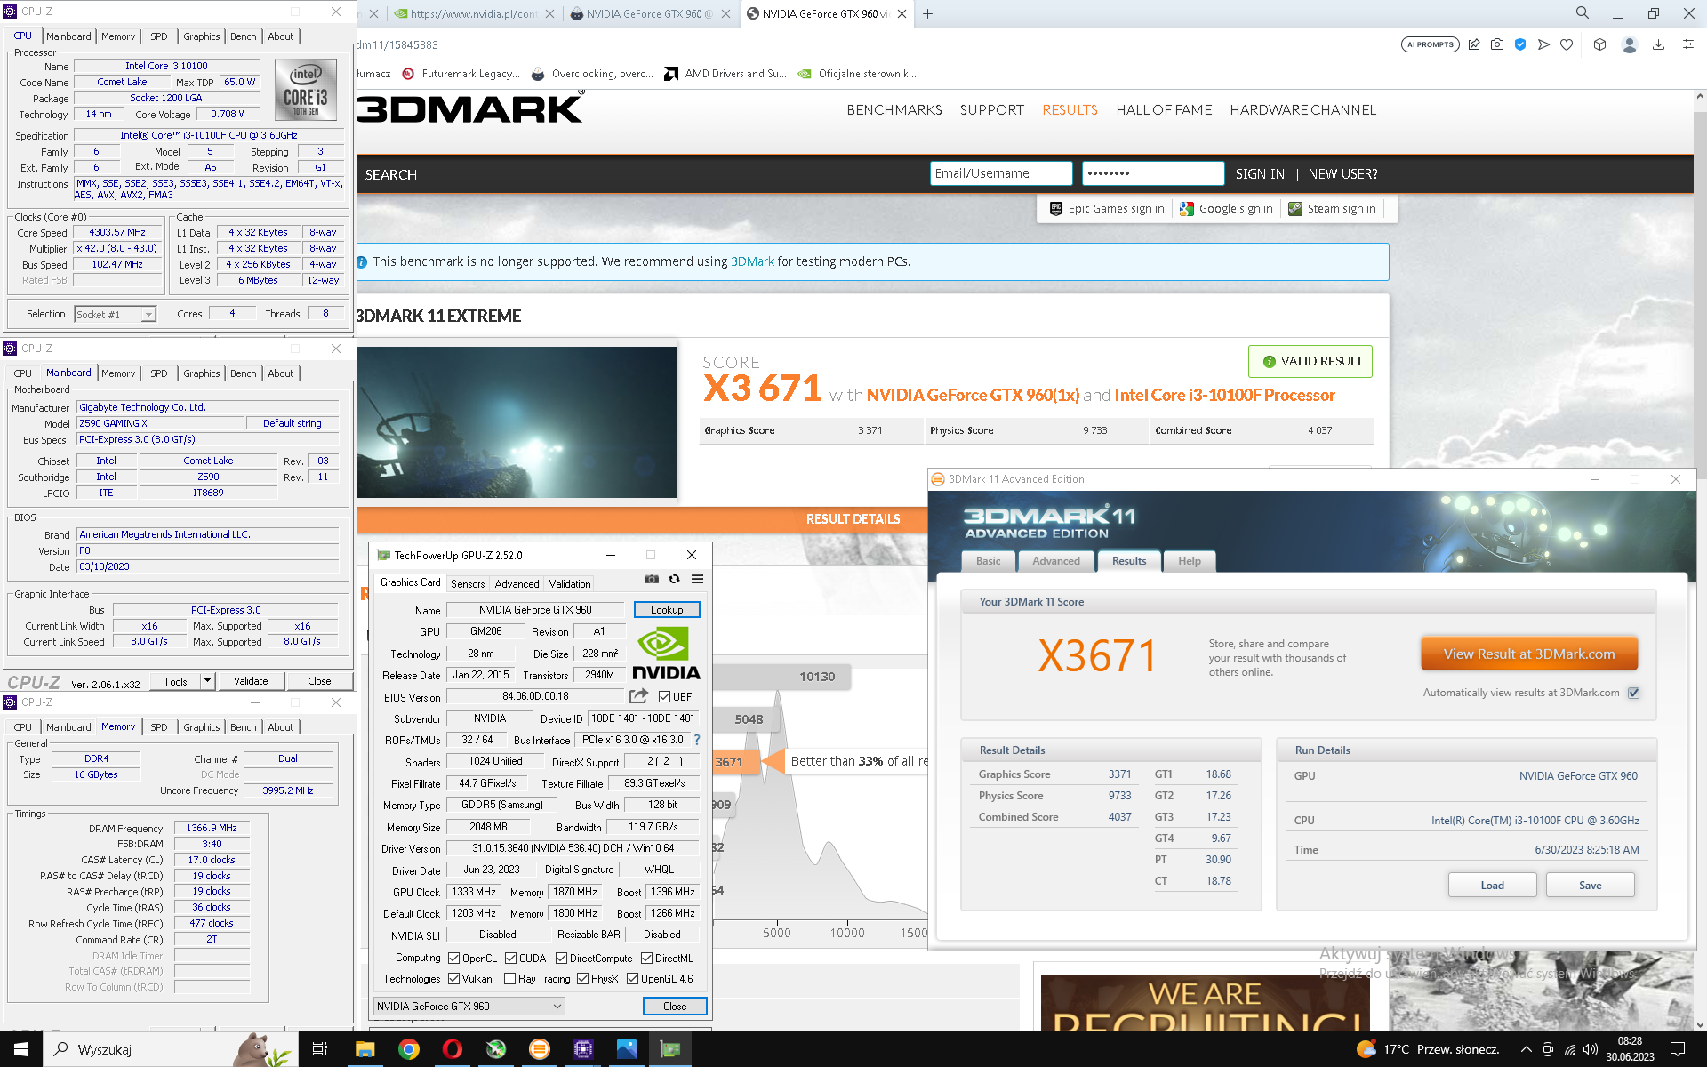Screen dimensions: 1707x1067
Task: Click the Load button in 3DMark 11
Action: (1493, 885)
